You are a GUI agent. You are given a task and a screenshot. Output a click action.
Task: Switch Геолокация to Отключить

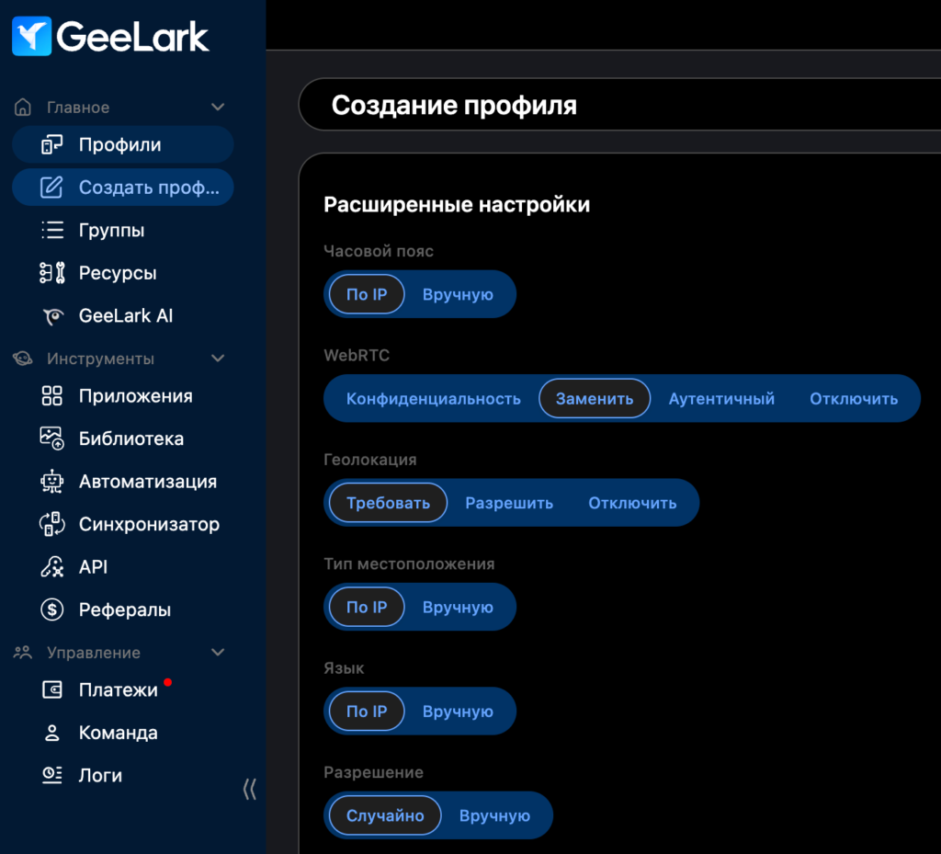pos(632,503)
